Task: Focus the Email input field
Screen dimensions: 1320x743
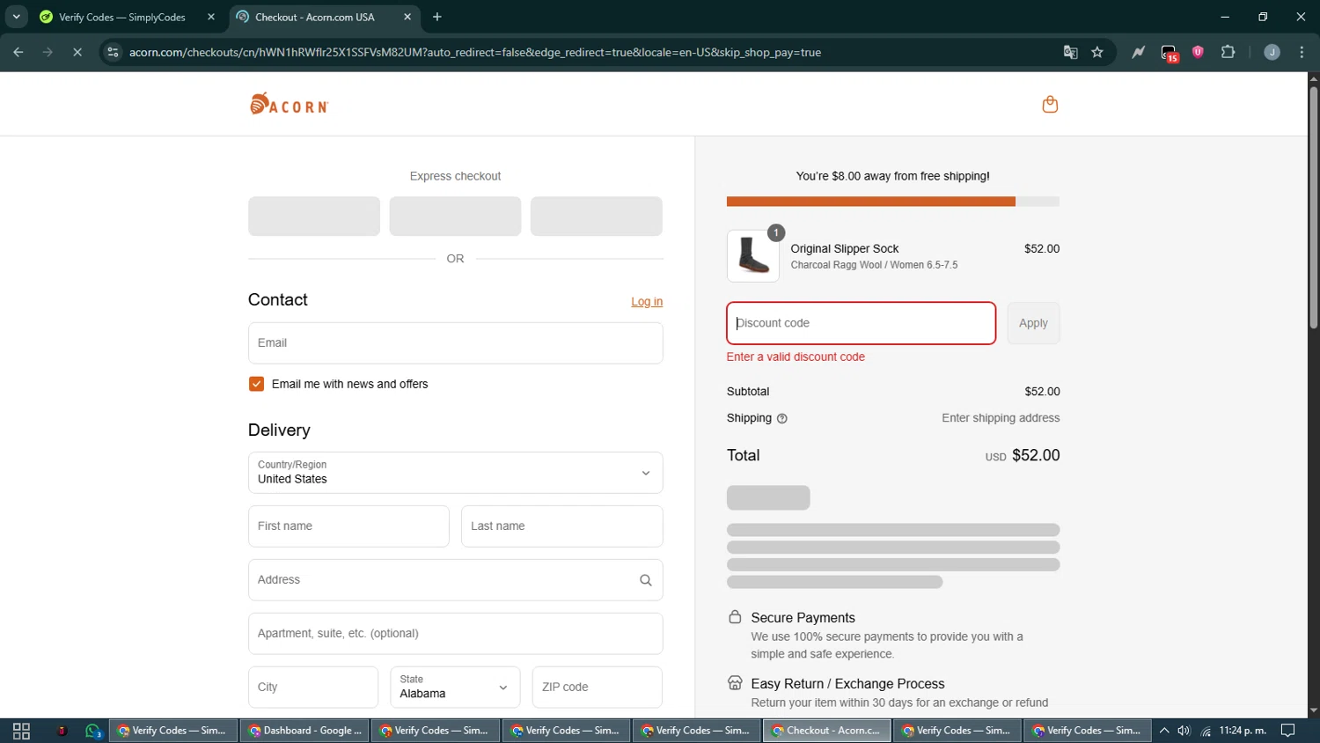Action: [455, 343]
